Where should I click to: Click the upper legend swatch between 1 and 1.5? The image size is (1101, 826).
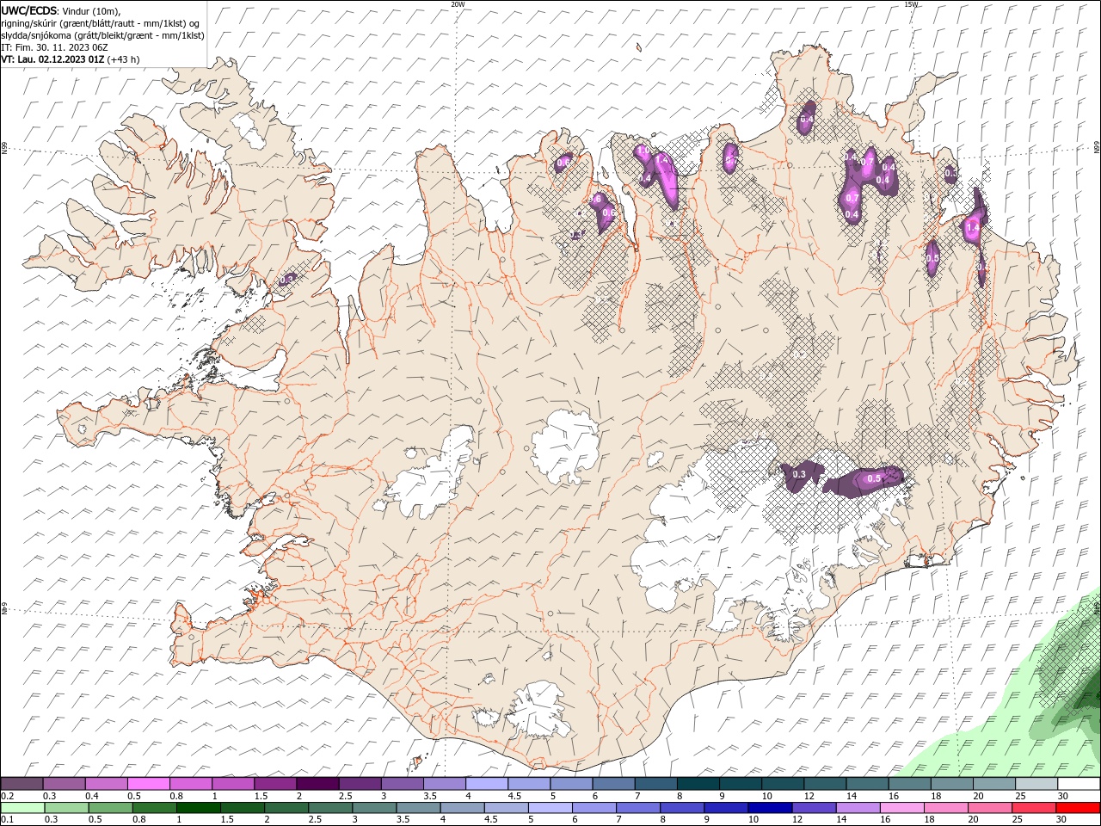pyautogui.click(x=232, y=784)
